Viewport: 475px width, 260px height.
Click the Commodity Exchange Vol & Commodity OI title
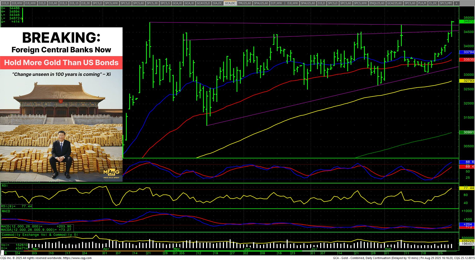[40, 235]
